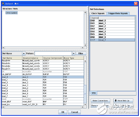Click the up arrow of the Structure panel scrollbar
This screenshot has width=140, height=117.
(85, 12)
